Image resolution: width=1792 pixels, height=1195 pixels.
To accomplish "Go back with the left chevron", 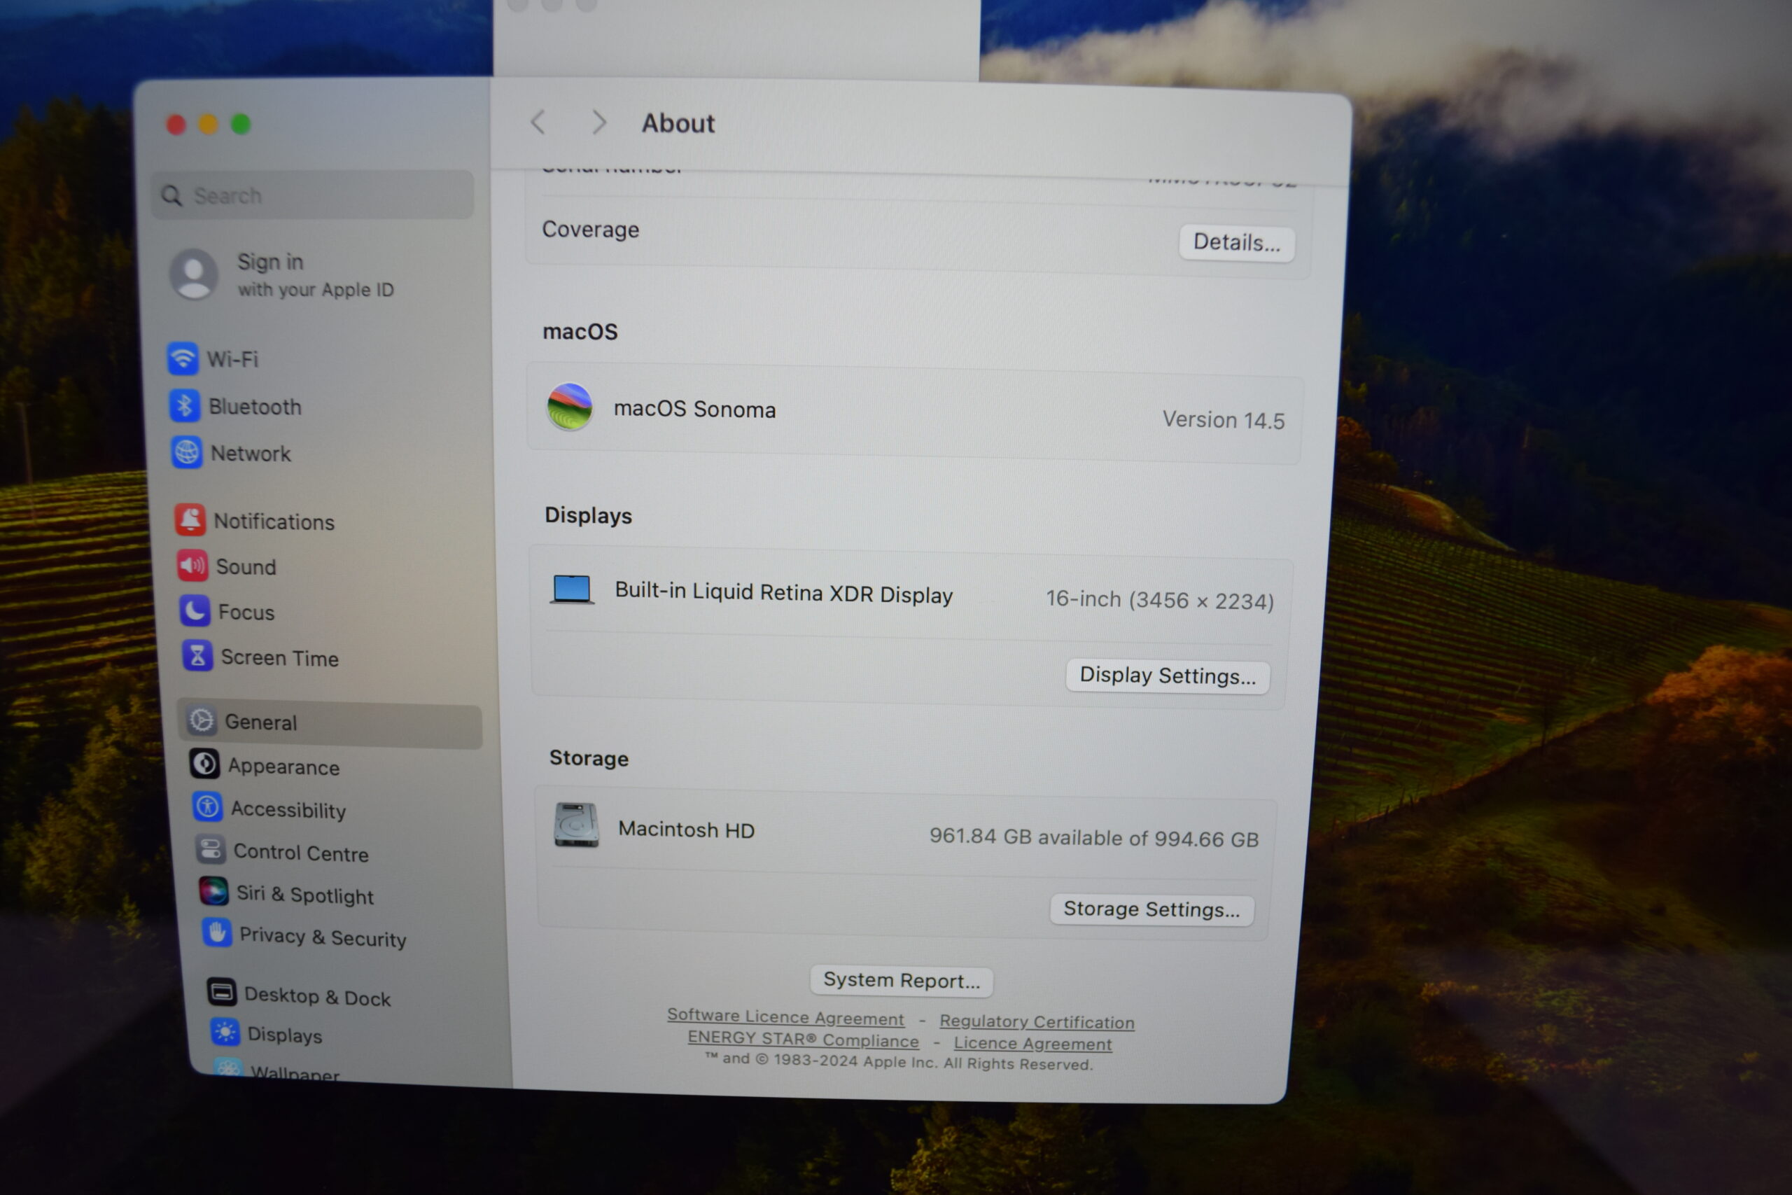I will [x=538, y=122].
